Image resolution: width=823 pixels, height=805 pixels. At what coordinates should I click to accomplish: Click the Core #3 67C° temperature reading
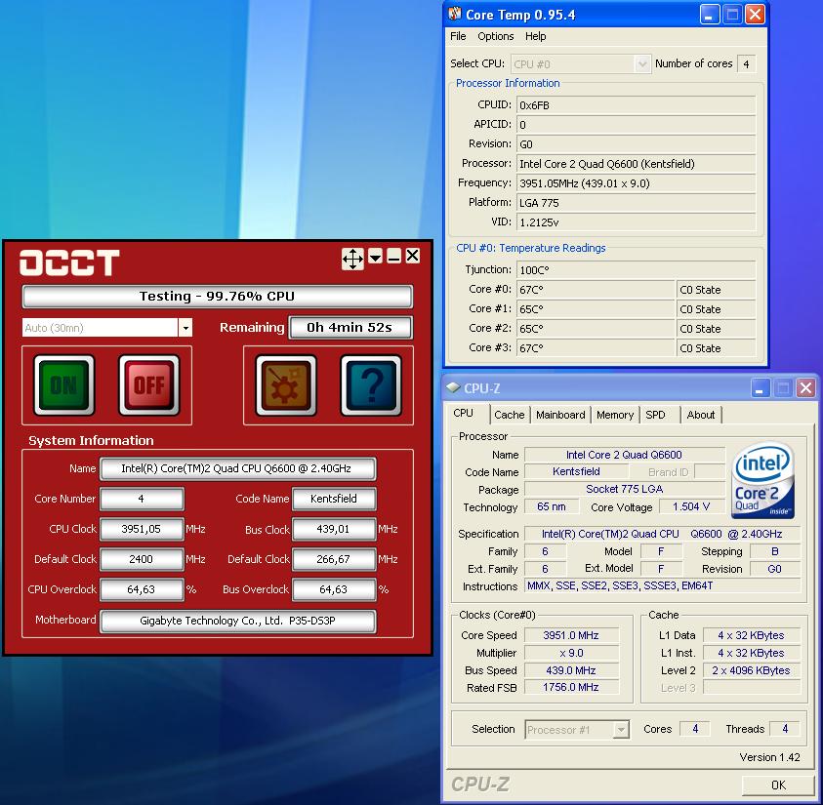click(596, 347)
